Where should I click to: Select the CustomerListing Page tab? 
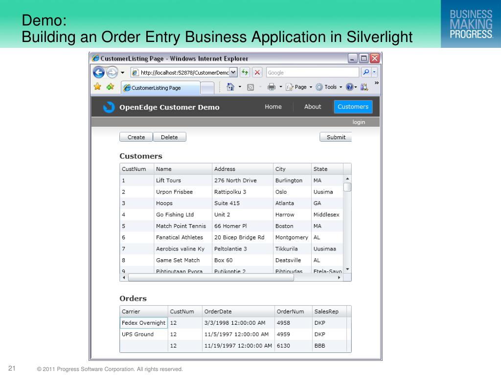160,88
